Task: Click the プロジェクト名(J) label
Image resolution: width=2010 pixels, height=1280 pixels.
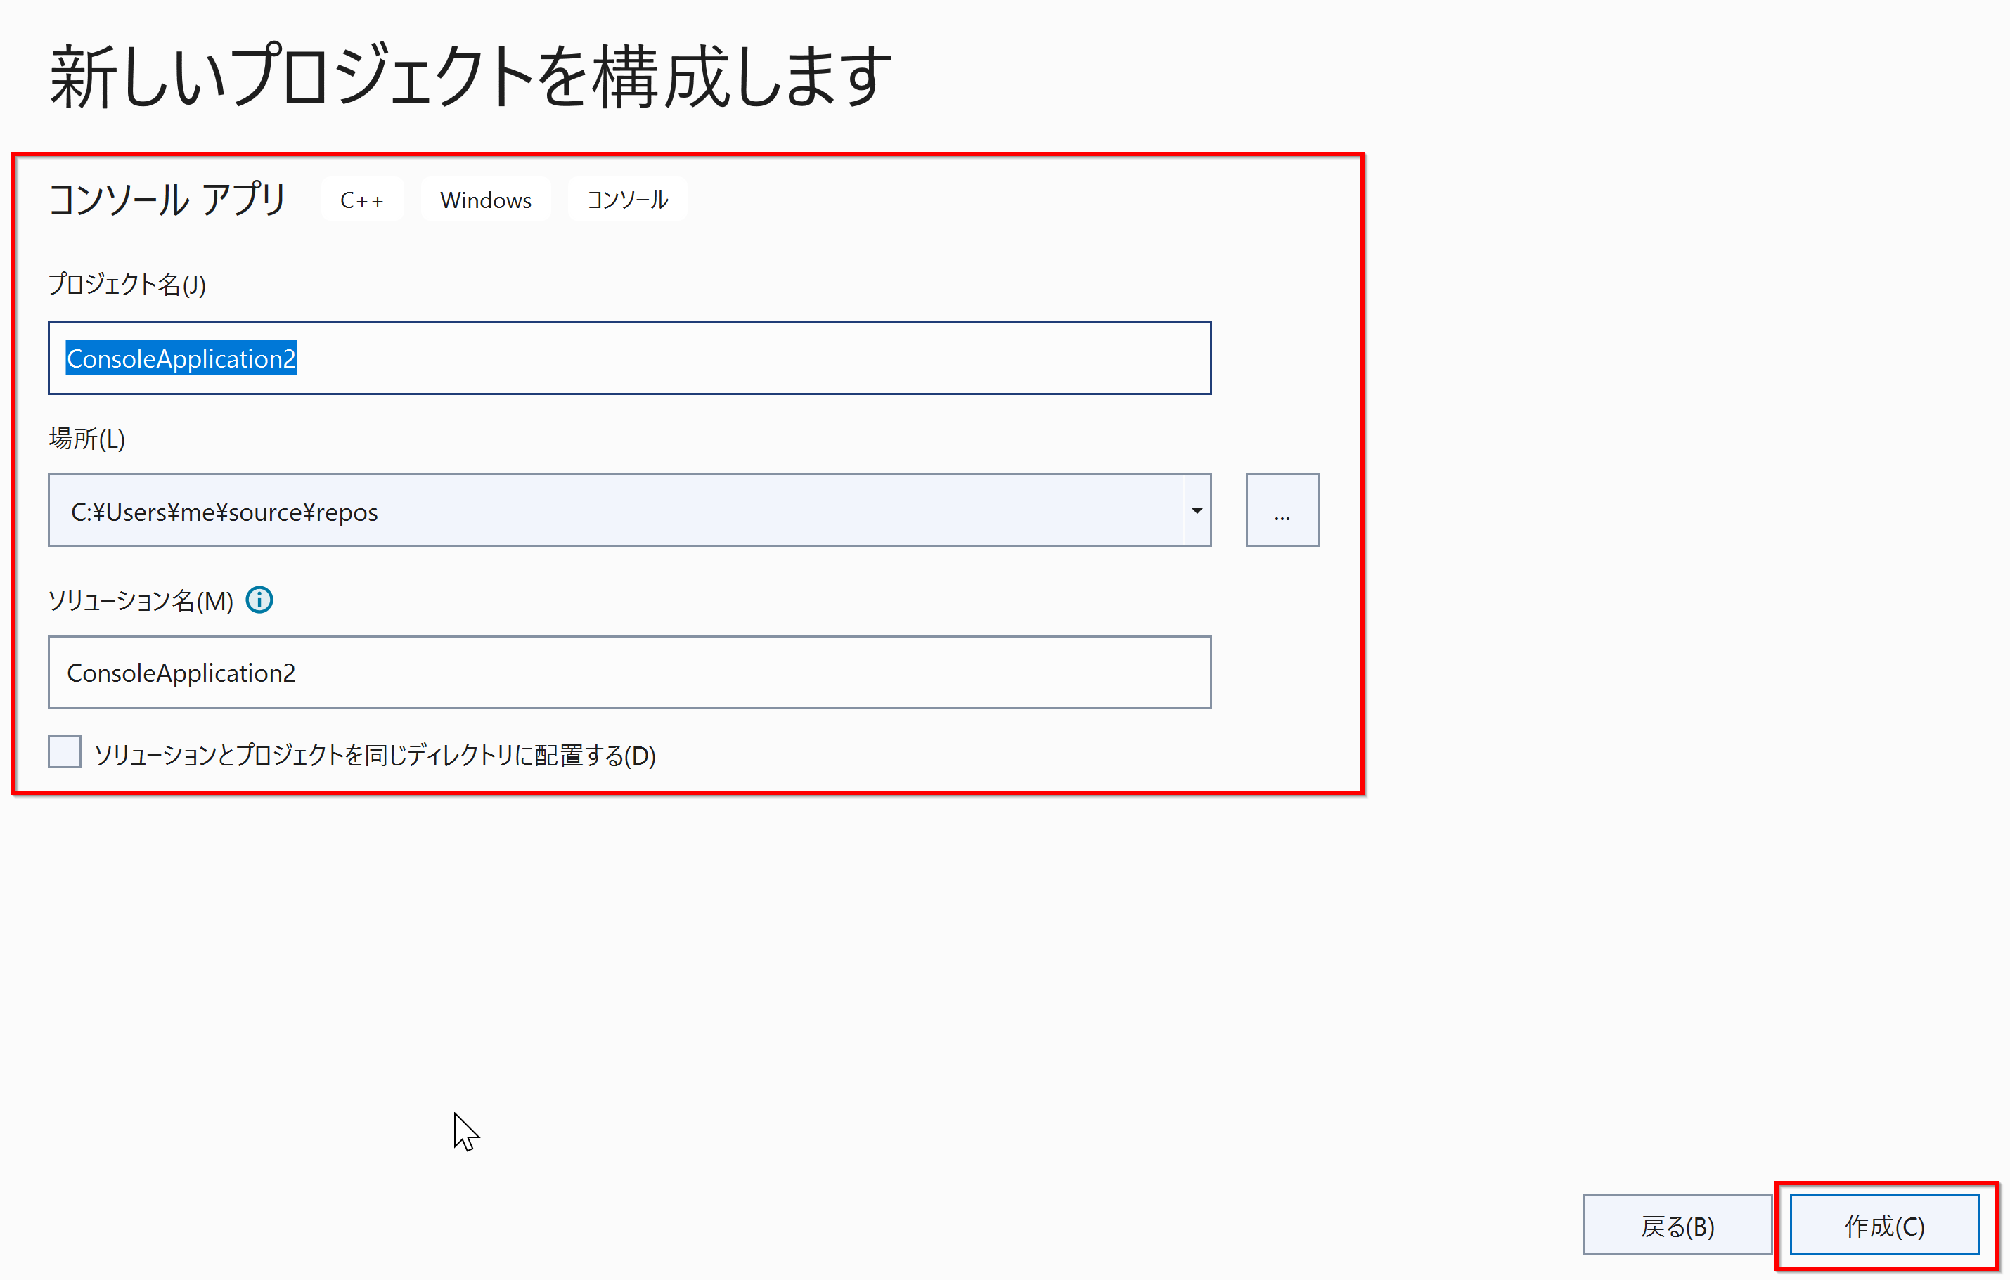Action: (x=127, y=285)
